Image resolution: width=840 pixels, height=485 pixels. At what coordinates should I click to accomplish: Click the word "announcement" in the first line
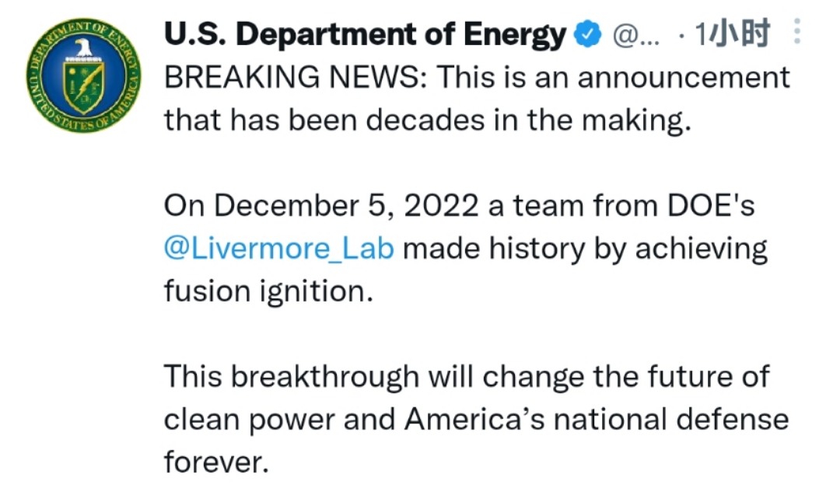pos(684,78)
